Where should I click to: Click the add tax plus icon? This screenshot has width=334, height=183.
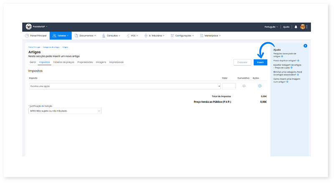click(260, 86)
